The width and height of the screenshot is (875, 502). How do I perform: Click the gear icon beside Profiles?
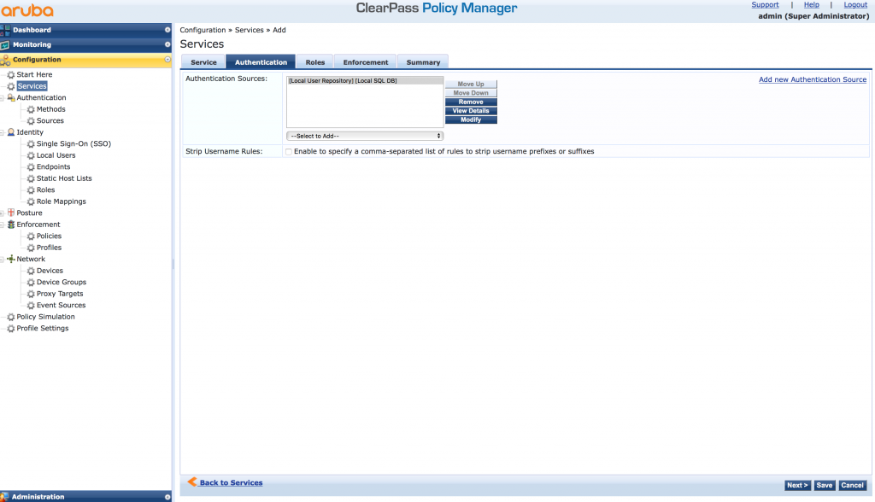click(31, 248)
